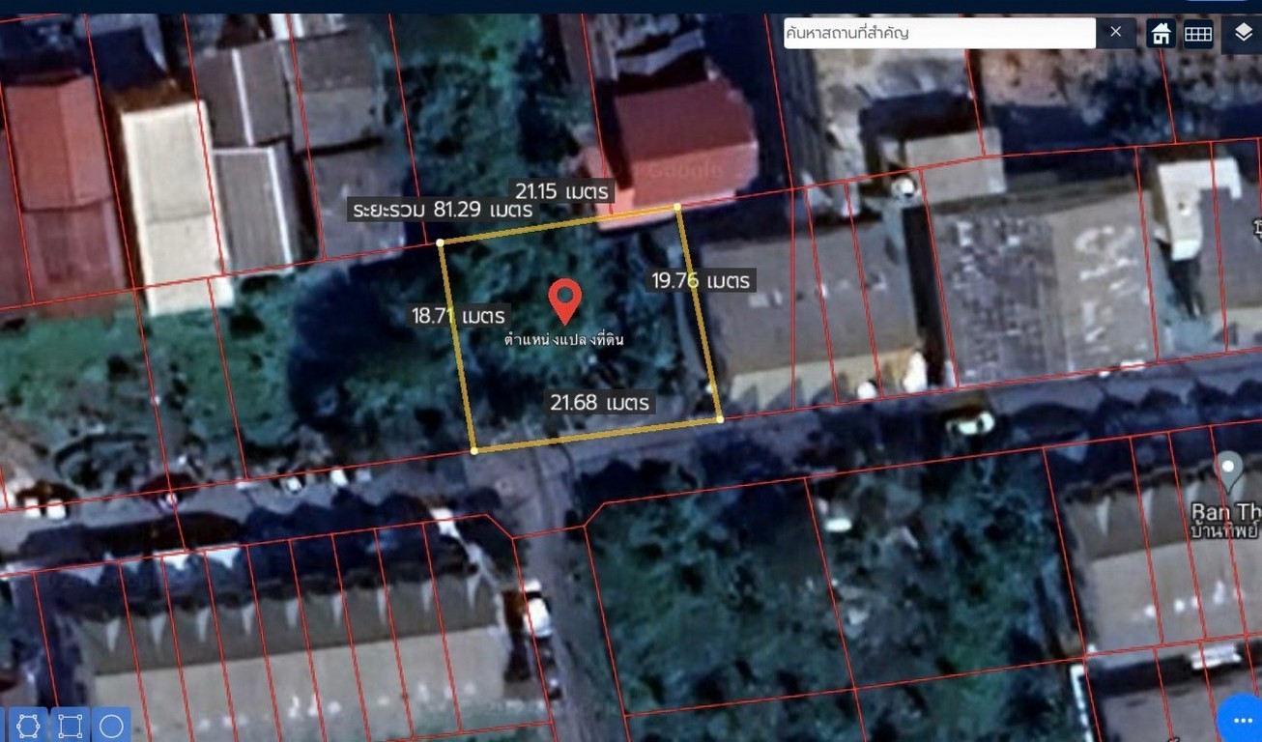This screenshot has height=742, width=1262.
Task: Click the landmark search field
Action: (x=939, y=33)
